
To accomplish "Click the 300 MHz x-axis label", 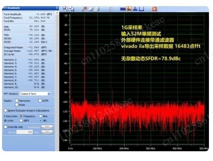I will point(151,148).
